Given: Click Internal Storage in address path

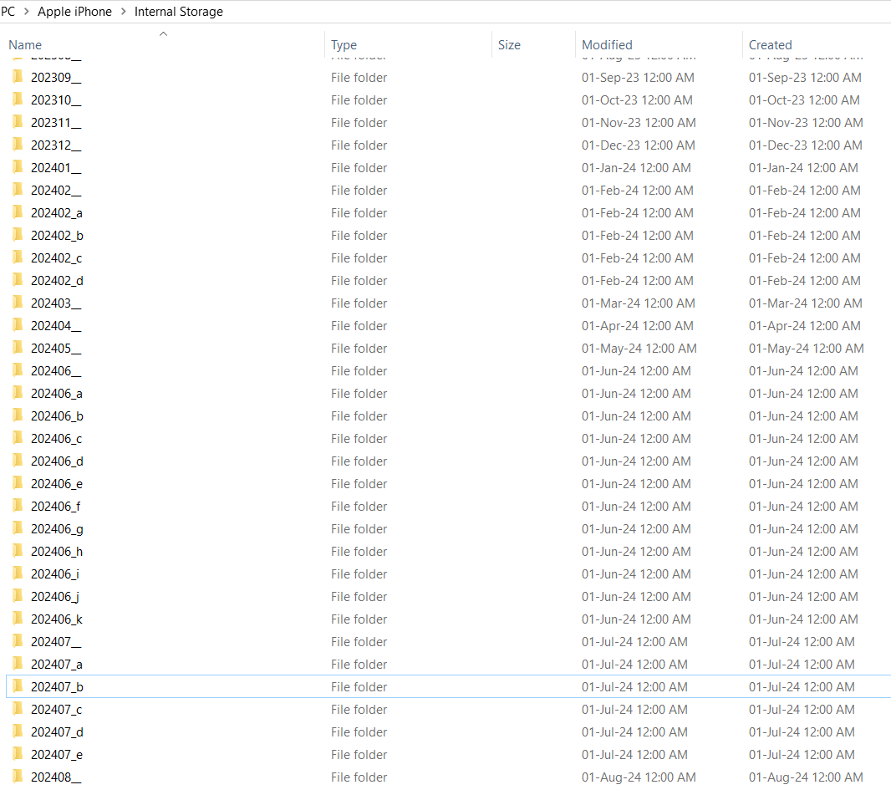Looking at the screenshot, I should tap(178, 12).
